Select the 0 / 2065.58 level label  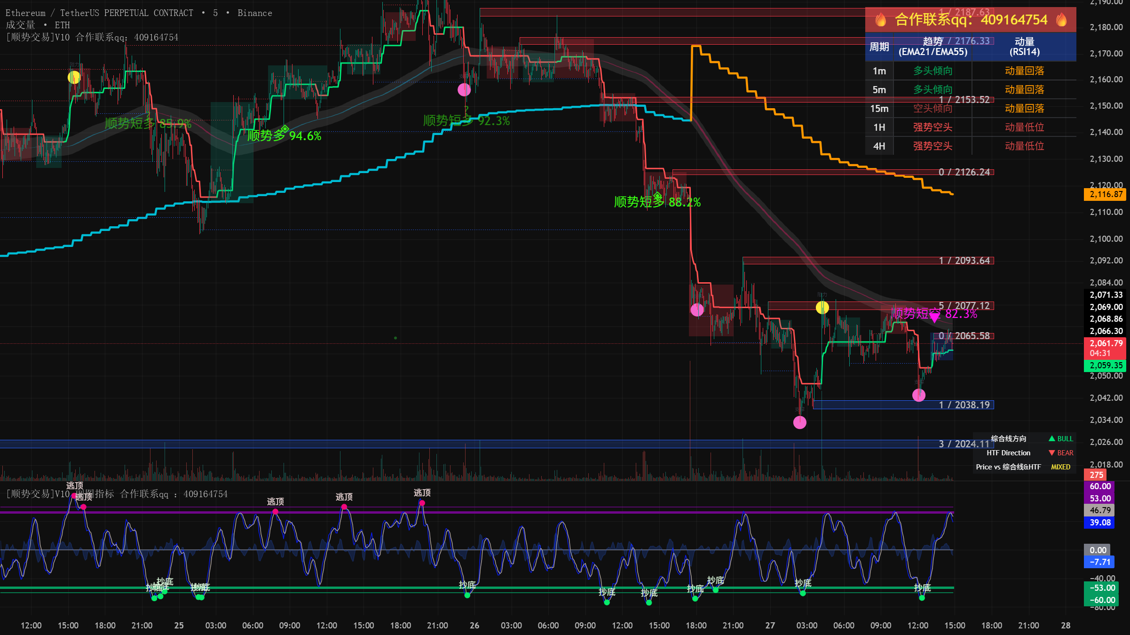point(964,336)
